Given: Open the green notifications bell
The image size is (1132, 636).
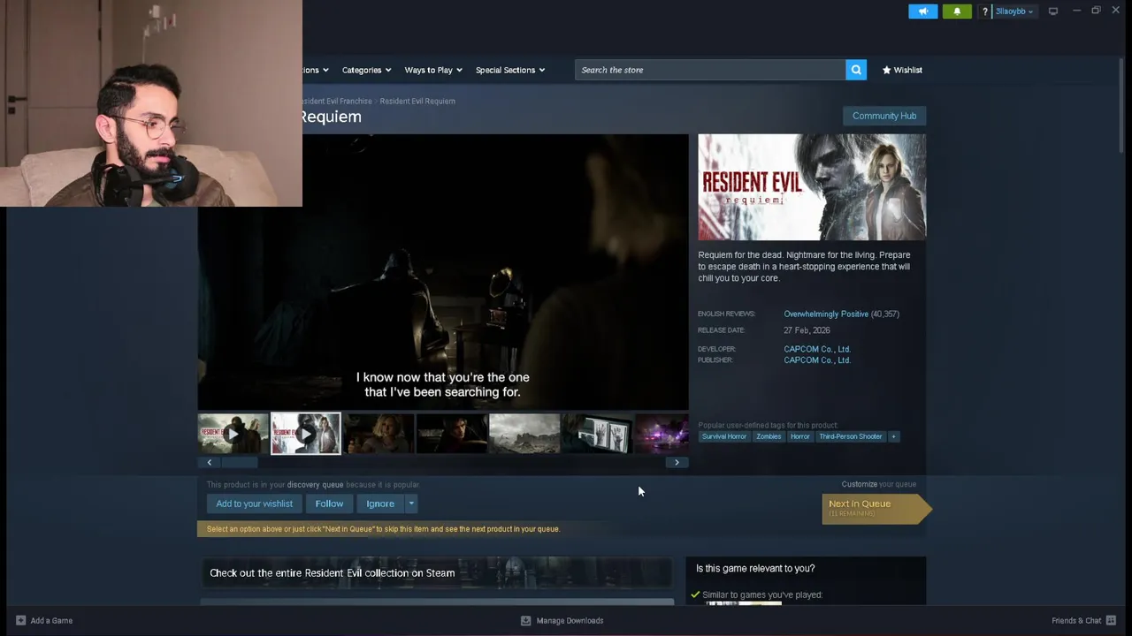Looking at the screenshot, I should pos(957,11).
